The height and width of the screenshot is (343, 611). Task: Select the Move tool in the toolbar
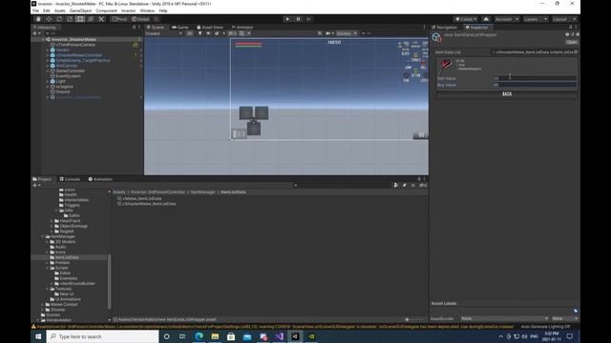click(49, 19)
